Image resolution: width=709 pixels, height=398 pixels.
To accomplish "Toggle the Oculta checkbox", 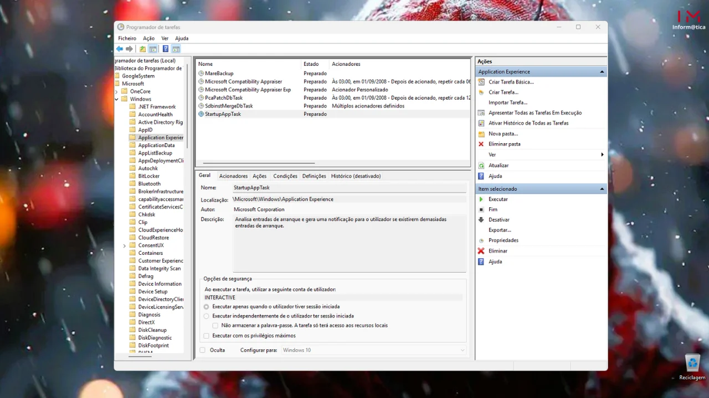I will [203, 350].
